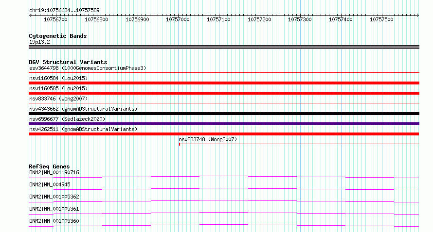Screen dimensions: 433x232
Task: Click ruler position 10757500
Action: coord(381,19)
